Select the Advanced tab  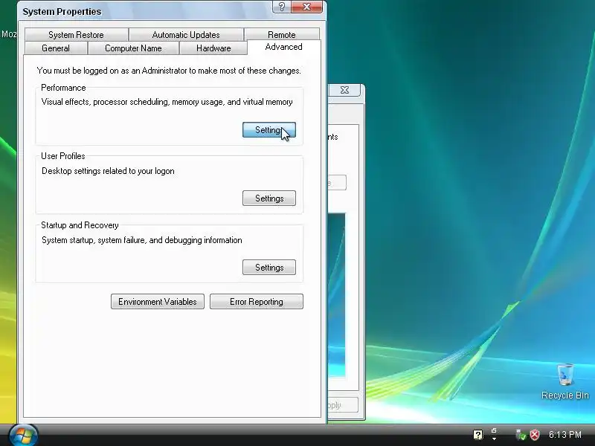(284, 47)
